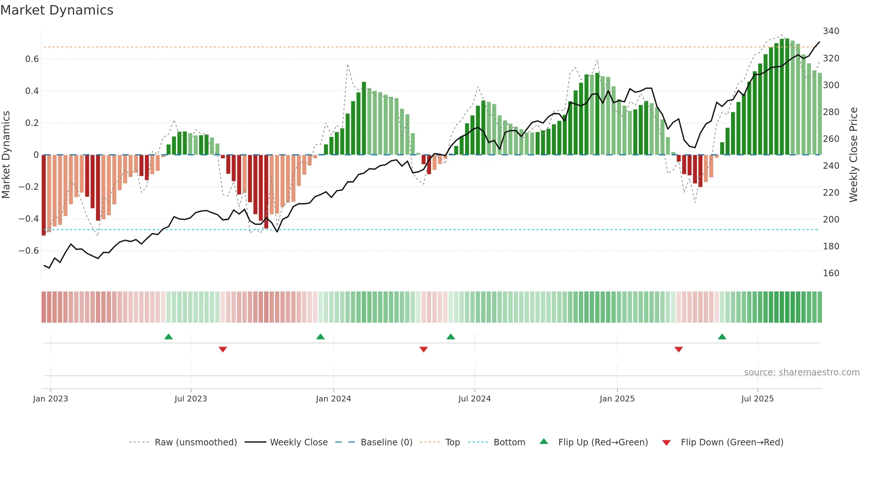Image resolution: width=872 pixels, height=490 pixels.
Task: Toggle the Flip Down (Green→Red) legend entry
Action: (723, 442)
